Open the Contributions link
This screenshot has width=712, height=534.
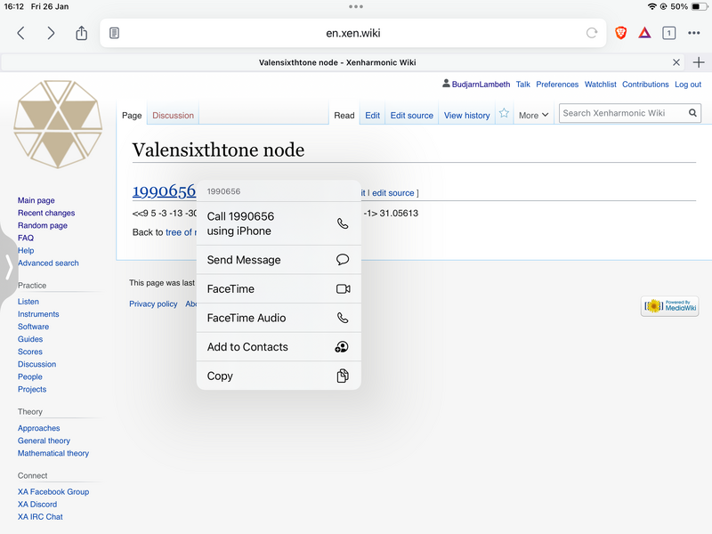[x=645, y=84]
